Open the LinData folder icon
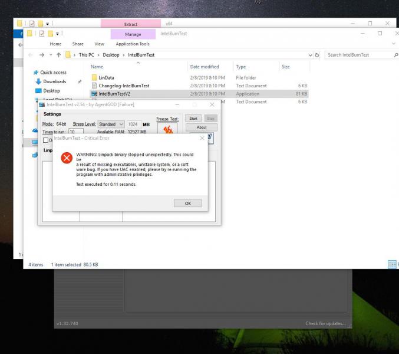Viewport: 399px width, 354px height. pyautogui.click(x=94, y=77)
